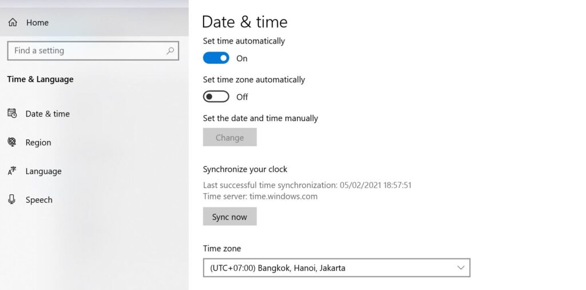Click the greyed-out Change button
This screenshot has width=586, height=290.
click(x=229, y=138)
